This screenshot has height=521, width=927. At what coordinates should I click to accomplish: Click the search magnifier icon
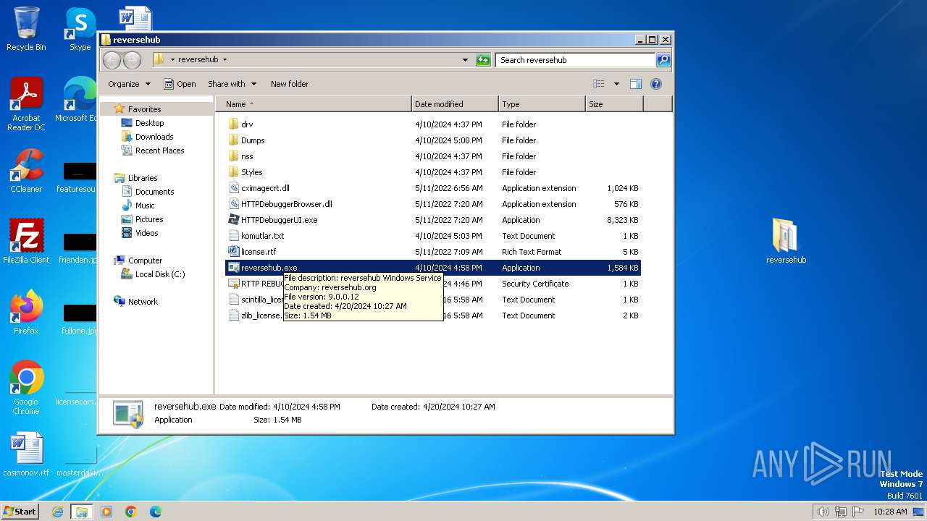pos(663,60)
